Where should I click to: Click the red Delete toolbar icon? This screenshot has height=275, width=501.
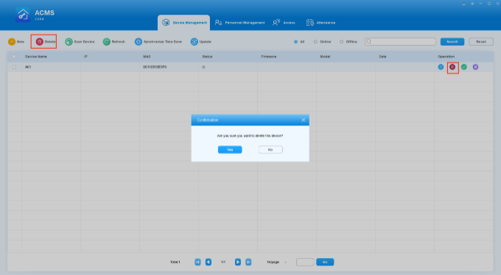pos(39,42)
